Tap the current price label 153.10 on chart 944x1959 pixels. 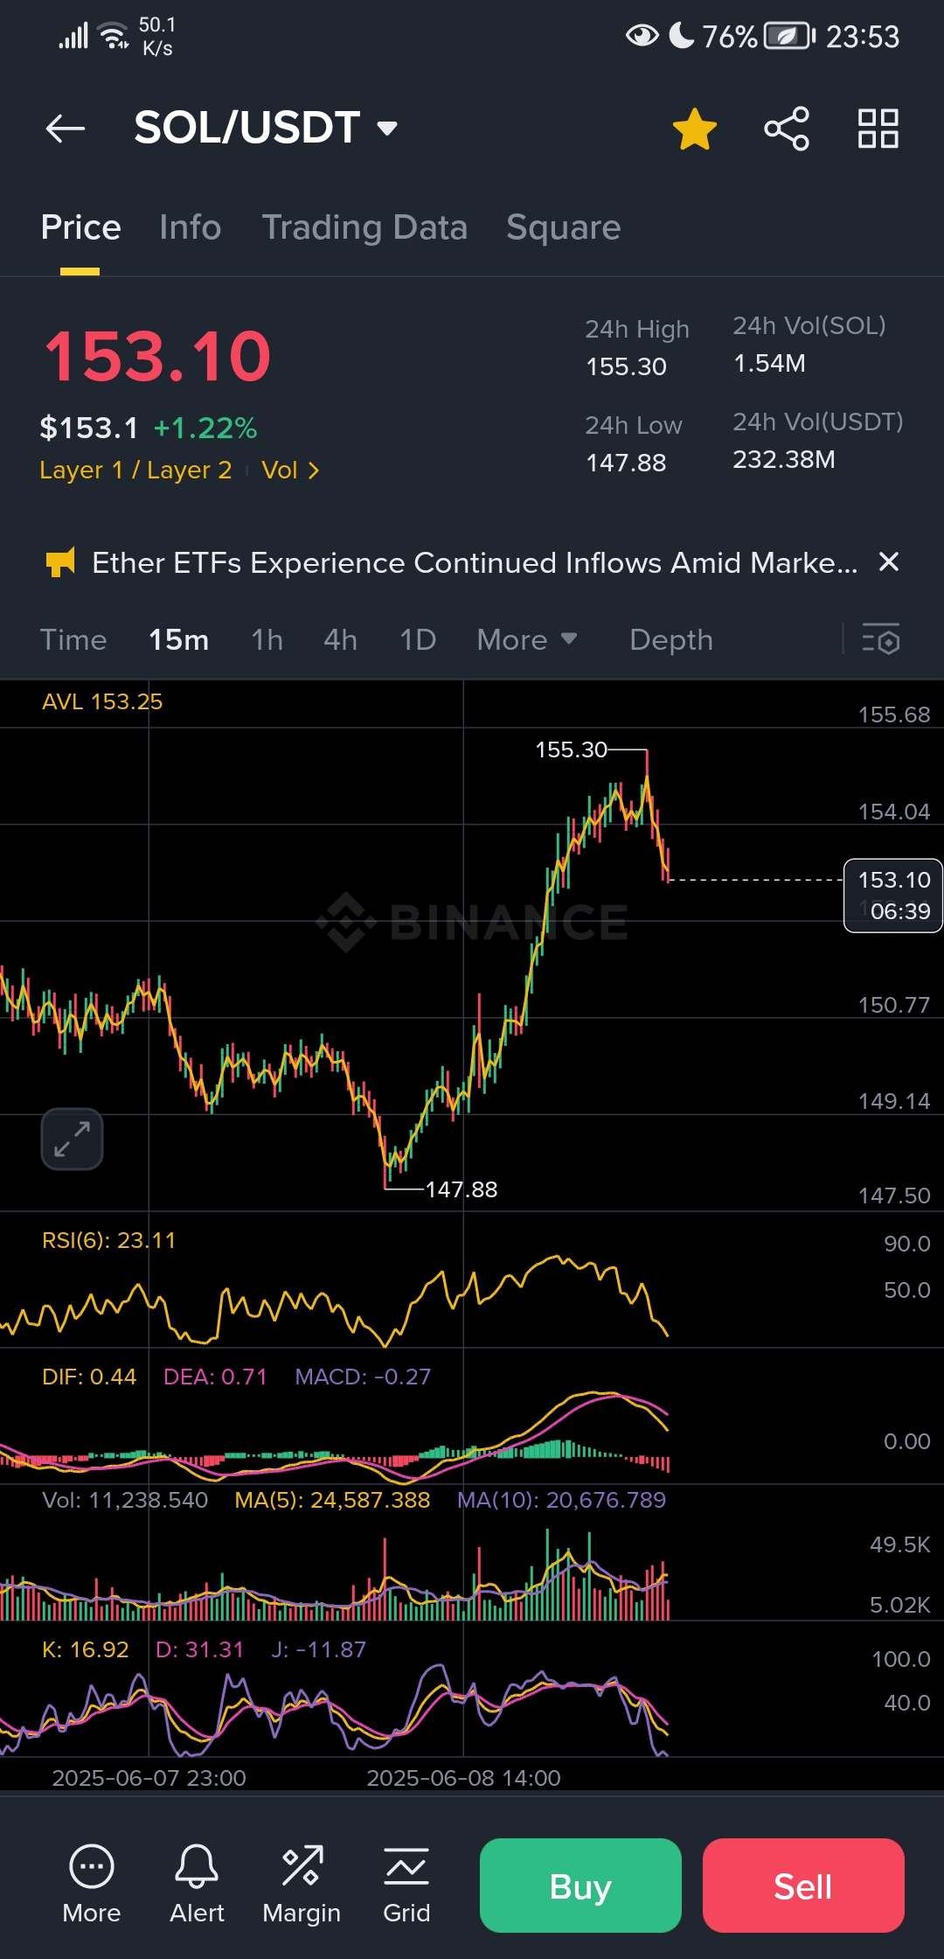pos(893,896)
